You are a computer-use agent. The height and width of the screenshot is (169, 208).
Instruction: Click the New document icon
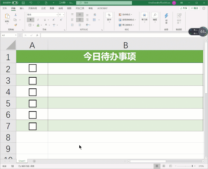[46, 3]
